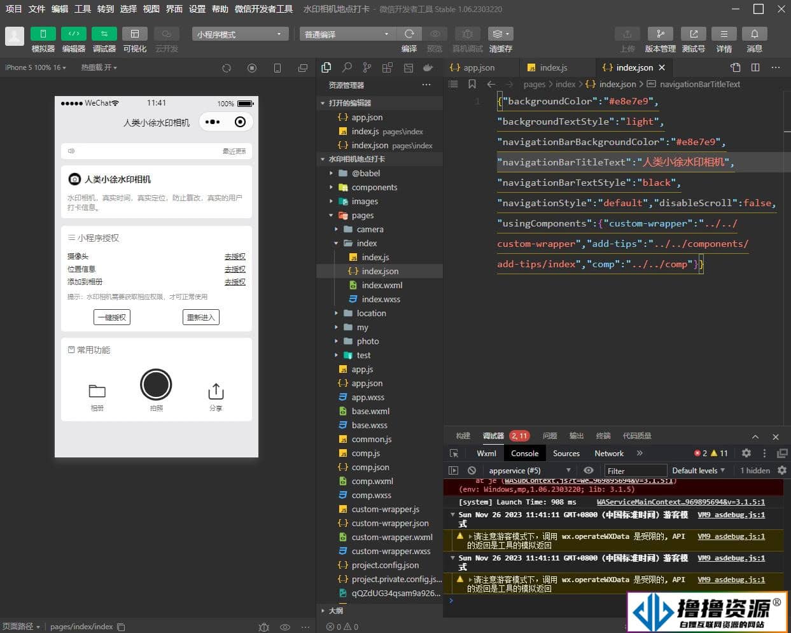Screen dimensions: 791x633
Task: Click the compile refresh icon
Action: point(409,34)
